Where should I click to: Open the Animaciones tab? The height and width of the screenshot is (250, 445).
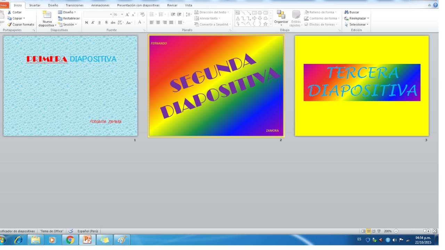100,5
